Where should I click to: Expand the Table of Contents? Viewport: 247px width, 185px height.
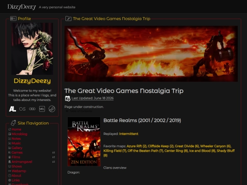79,111
